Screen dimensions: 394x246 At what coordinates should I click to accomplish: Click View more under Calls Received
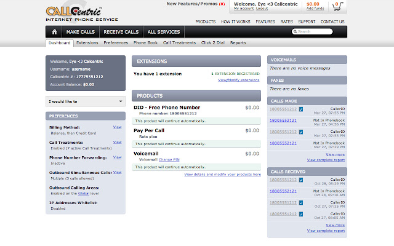point(335,225)
